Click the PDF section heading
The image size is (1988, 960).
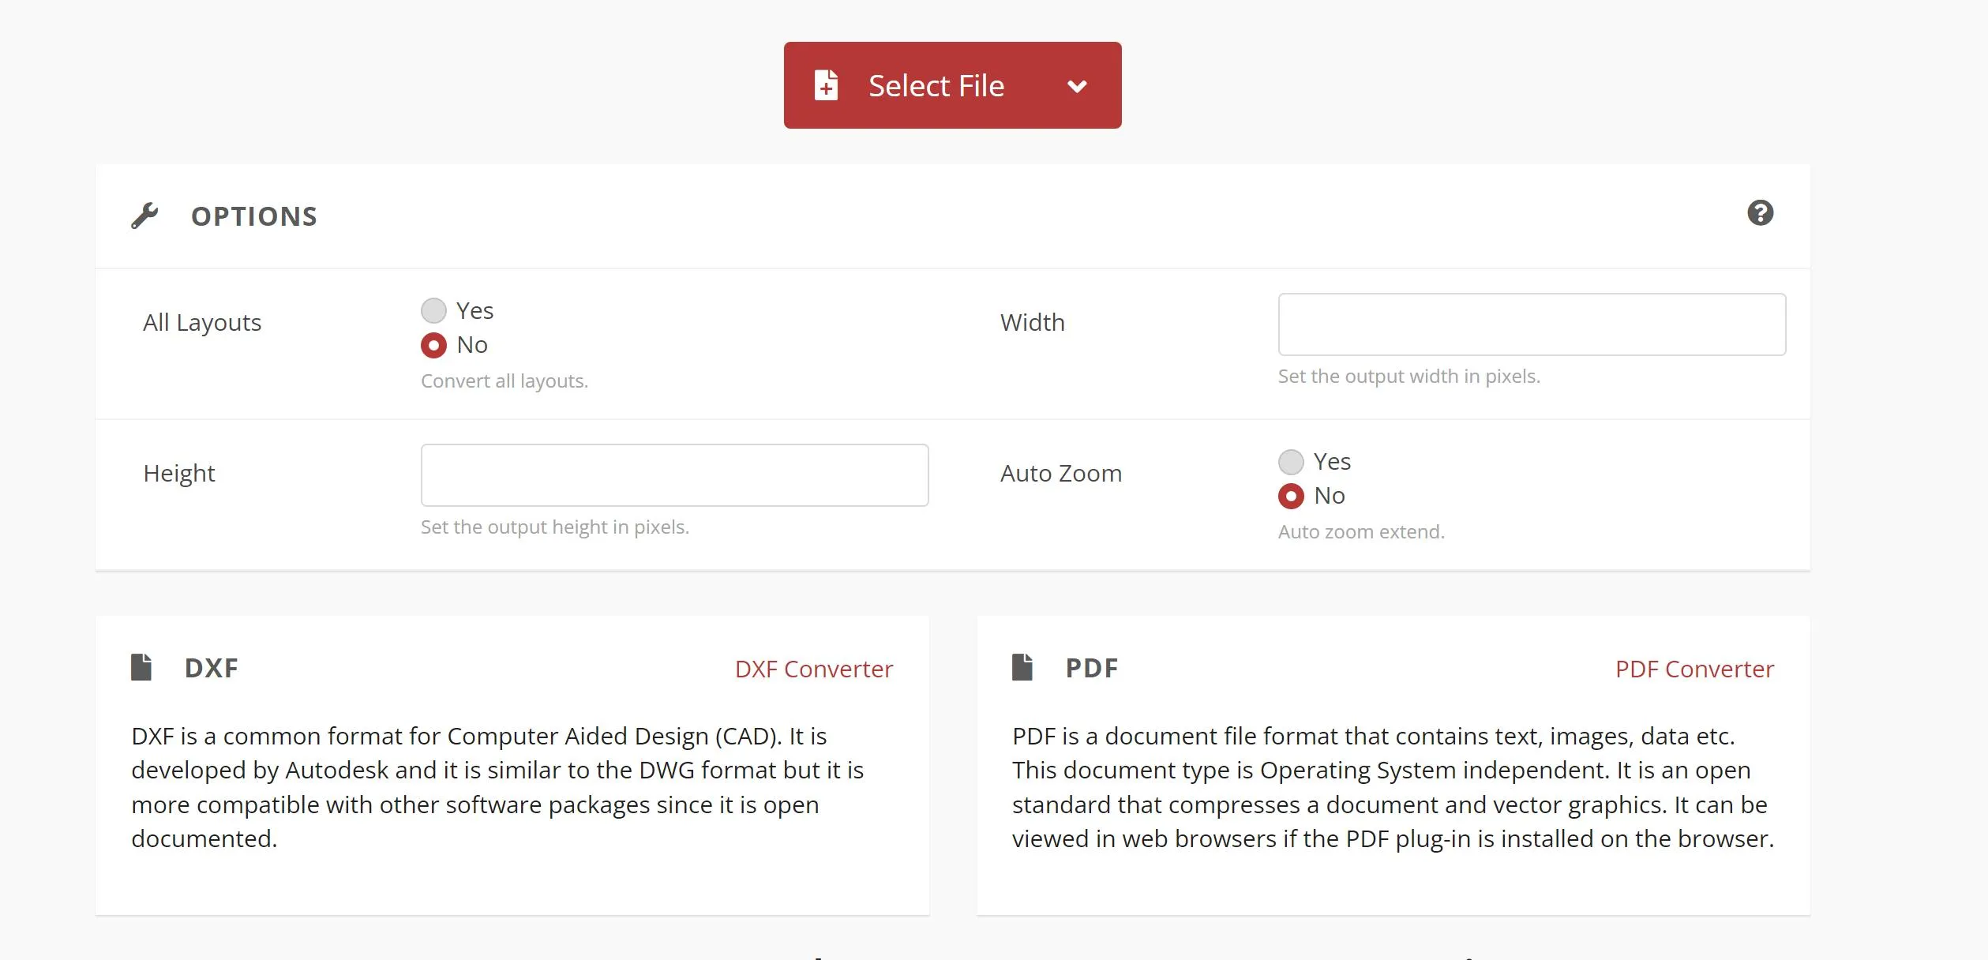click(1092, 667)
